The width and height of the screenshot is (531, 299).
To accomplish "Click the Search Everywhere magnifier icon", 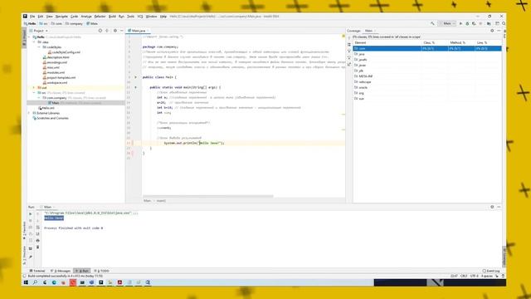I will 504,24.
